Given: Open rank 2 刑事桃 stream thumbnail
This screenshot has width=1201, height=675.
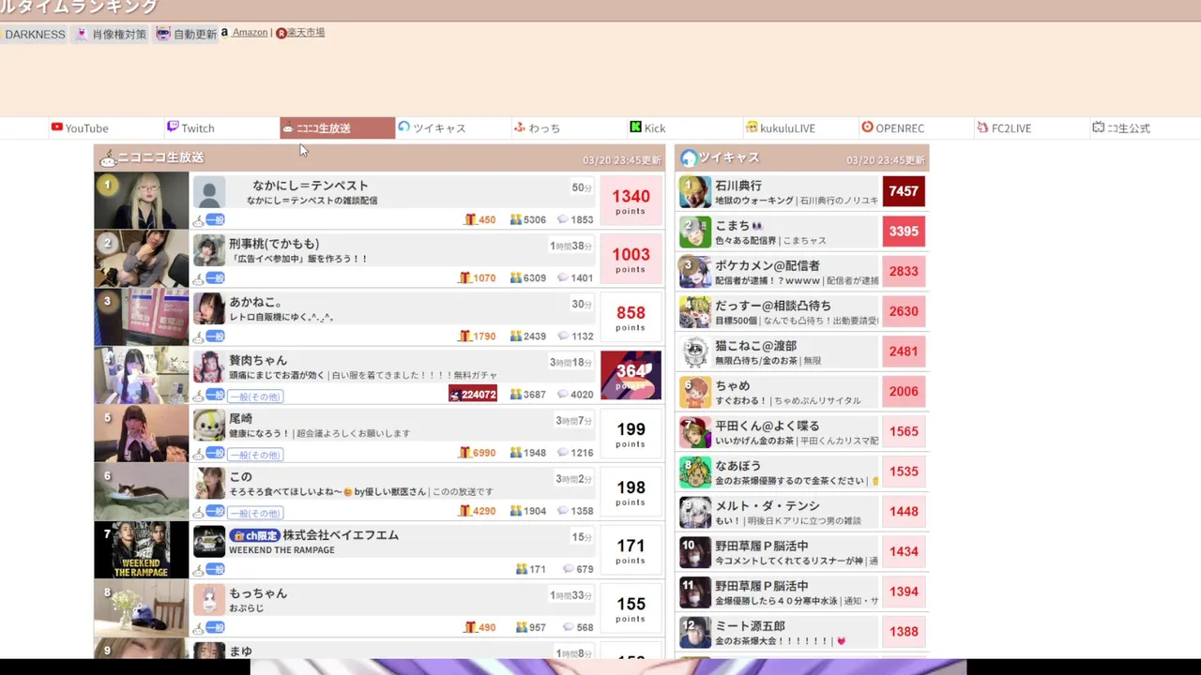Looking at the screenshot, I should point(141,259).
